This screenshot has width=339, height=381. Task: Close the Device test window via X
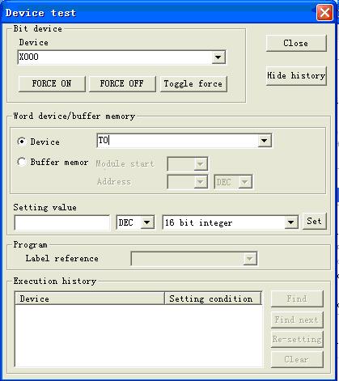click(x=324, y=12)
